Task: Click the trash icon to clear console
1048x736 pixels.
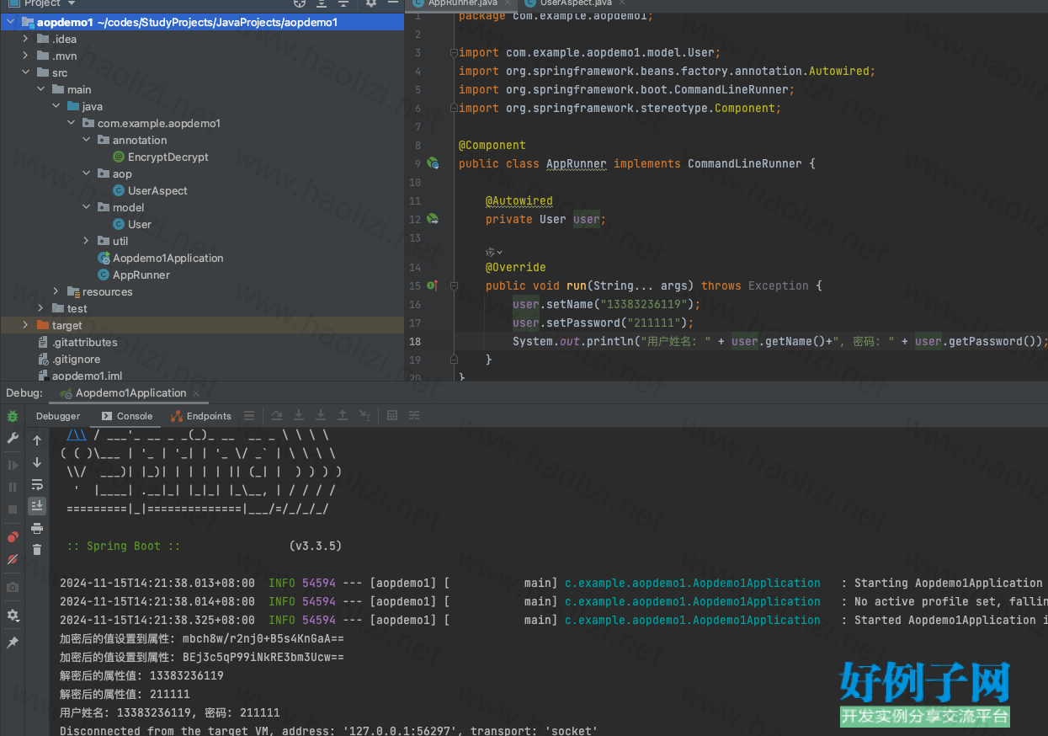Action: pyautogui.click(x=37, y=550)
